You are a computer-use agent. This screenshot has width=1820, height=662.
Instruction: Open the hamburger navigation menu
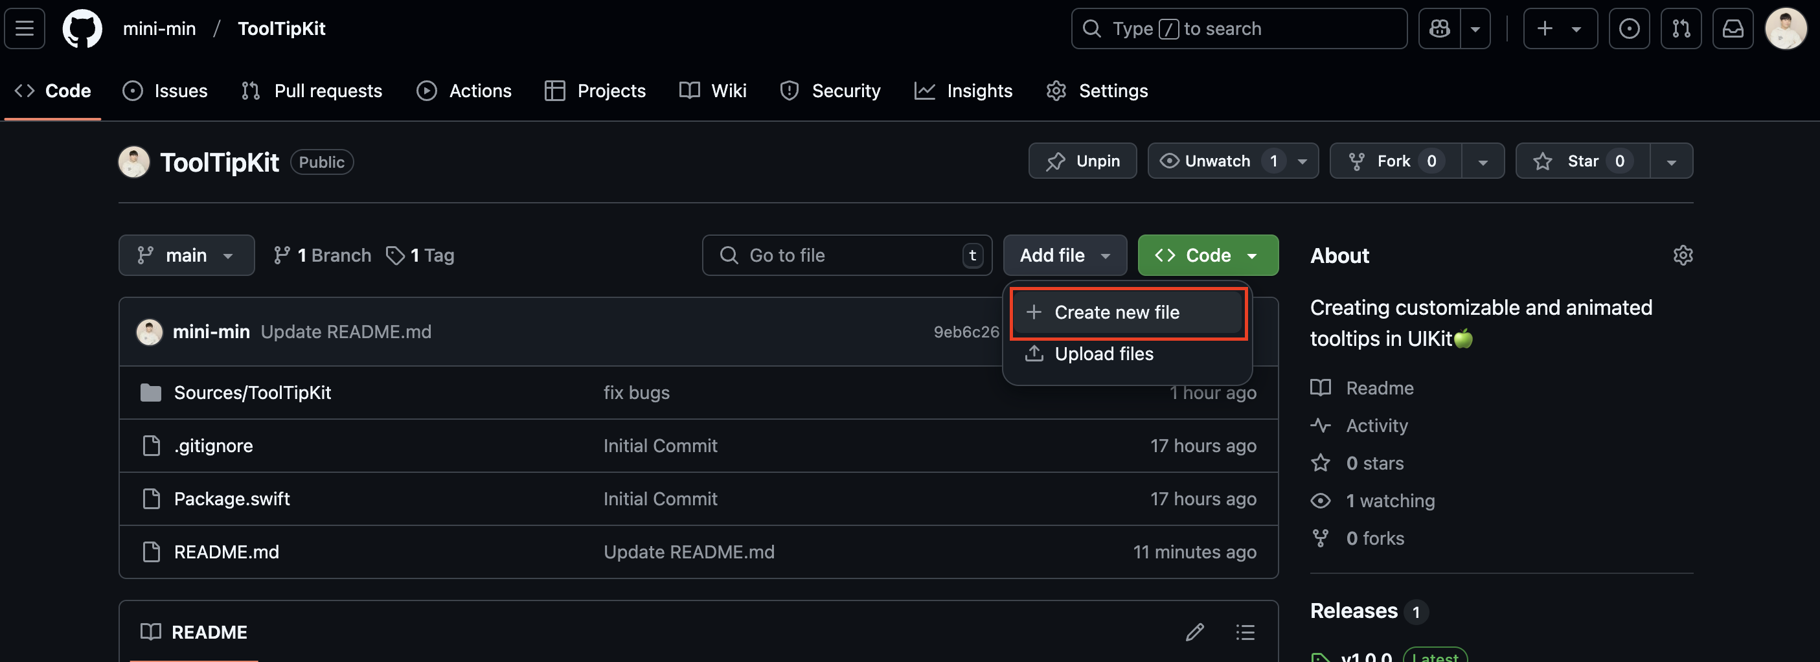(x=25, y=29)
